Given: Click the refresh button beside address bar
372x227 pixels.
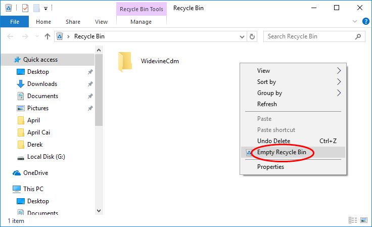Looking at the screenshot, I should click(252, 36).
